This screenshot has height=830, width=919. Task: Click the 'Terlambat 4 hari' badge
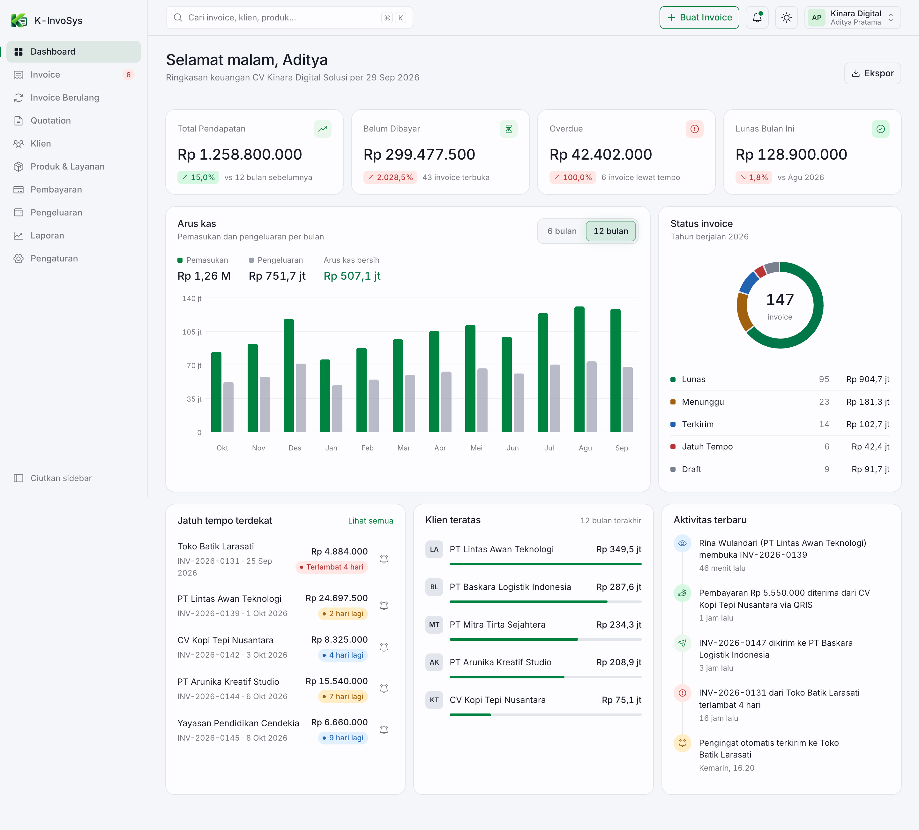click(332, 567)
